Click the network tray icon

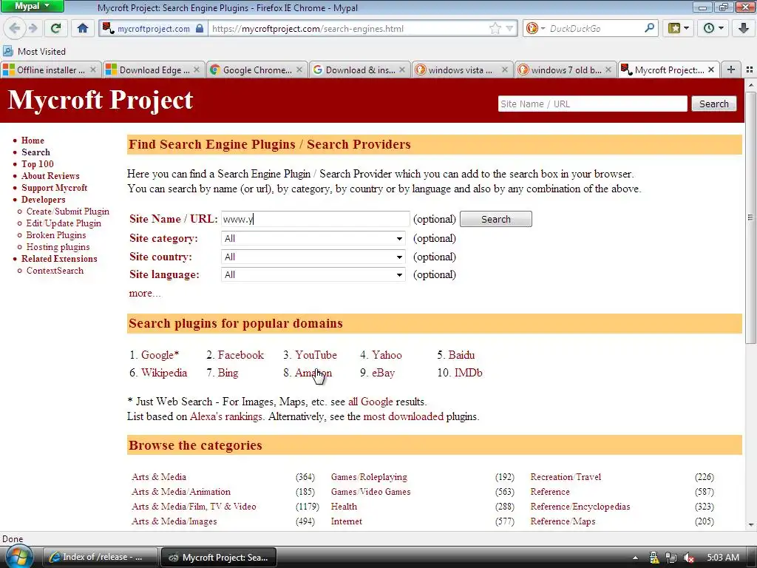pos(671,558)
